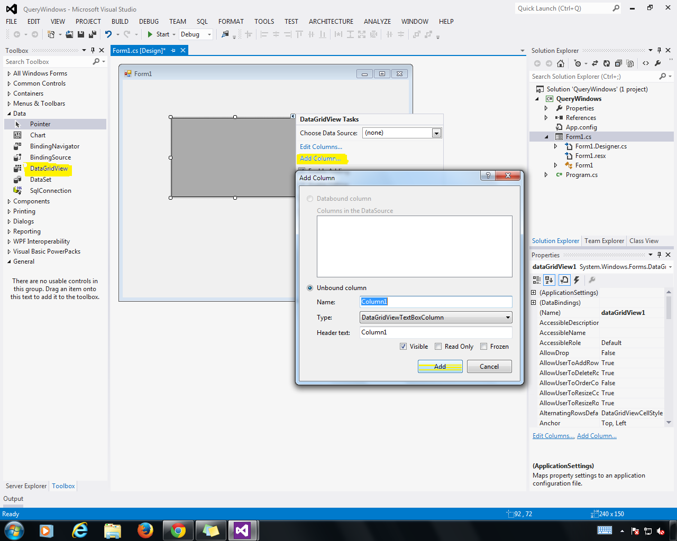The width and height of the screenshot is (677, 541).
Task: Switch to the Team Explorer tab
Action: coord(603,241)
